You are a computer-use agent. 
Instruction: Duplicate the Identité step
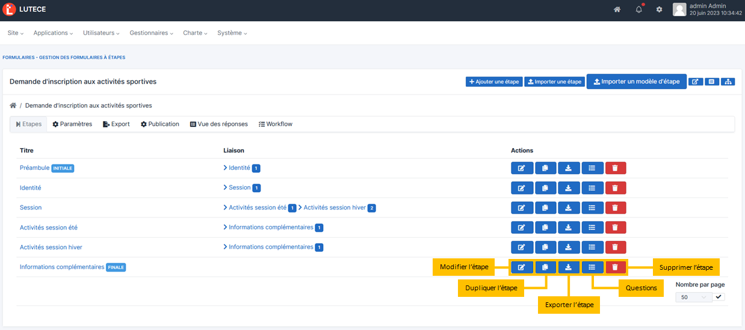[x=545, y=188]
